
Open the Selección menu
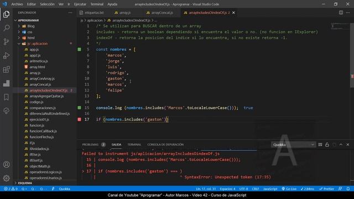tap(47, 4)
